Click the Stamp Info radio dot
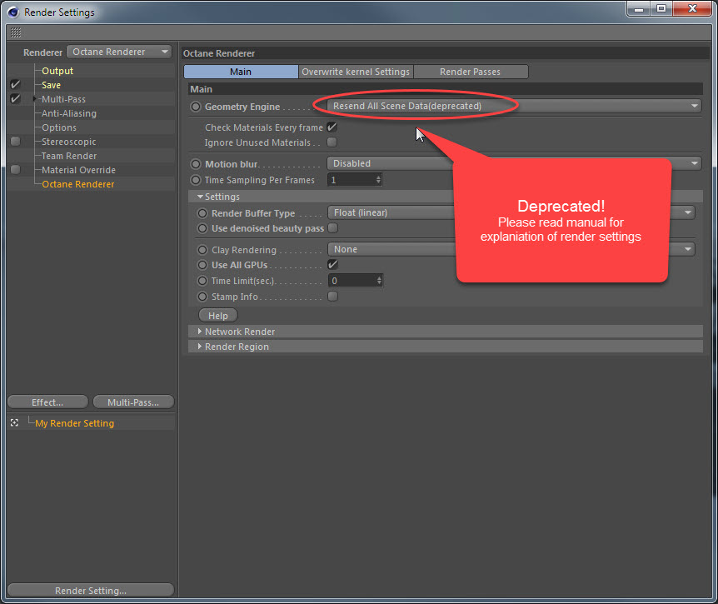Viewport: 718px width, 604px height. click(202, 297)
